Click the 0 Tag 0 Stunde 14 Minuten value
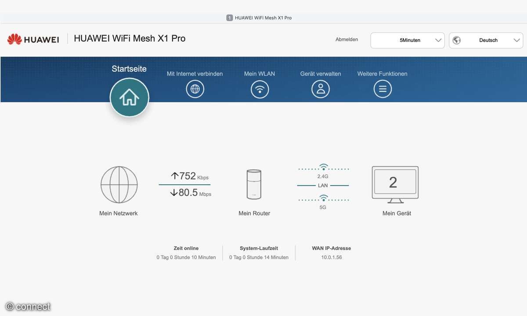This screenshot has height=316, width=527. pos(259,258)
